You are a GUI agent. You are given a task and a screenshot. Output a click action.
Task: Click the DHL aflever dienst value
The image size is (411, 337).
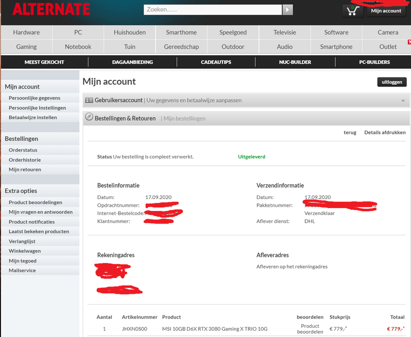310,222
